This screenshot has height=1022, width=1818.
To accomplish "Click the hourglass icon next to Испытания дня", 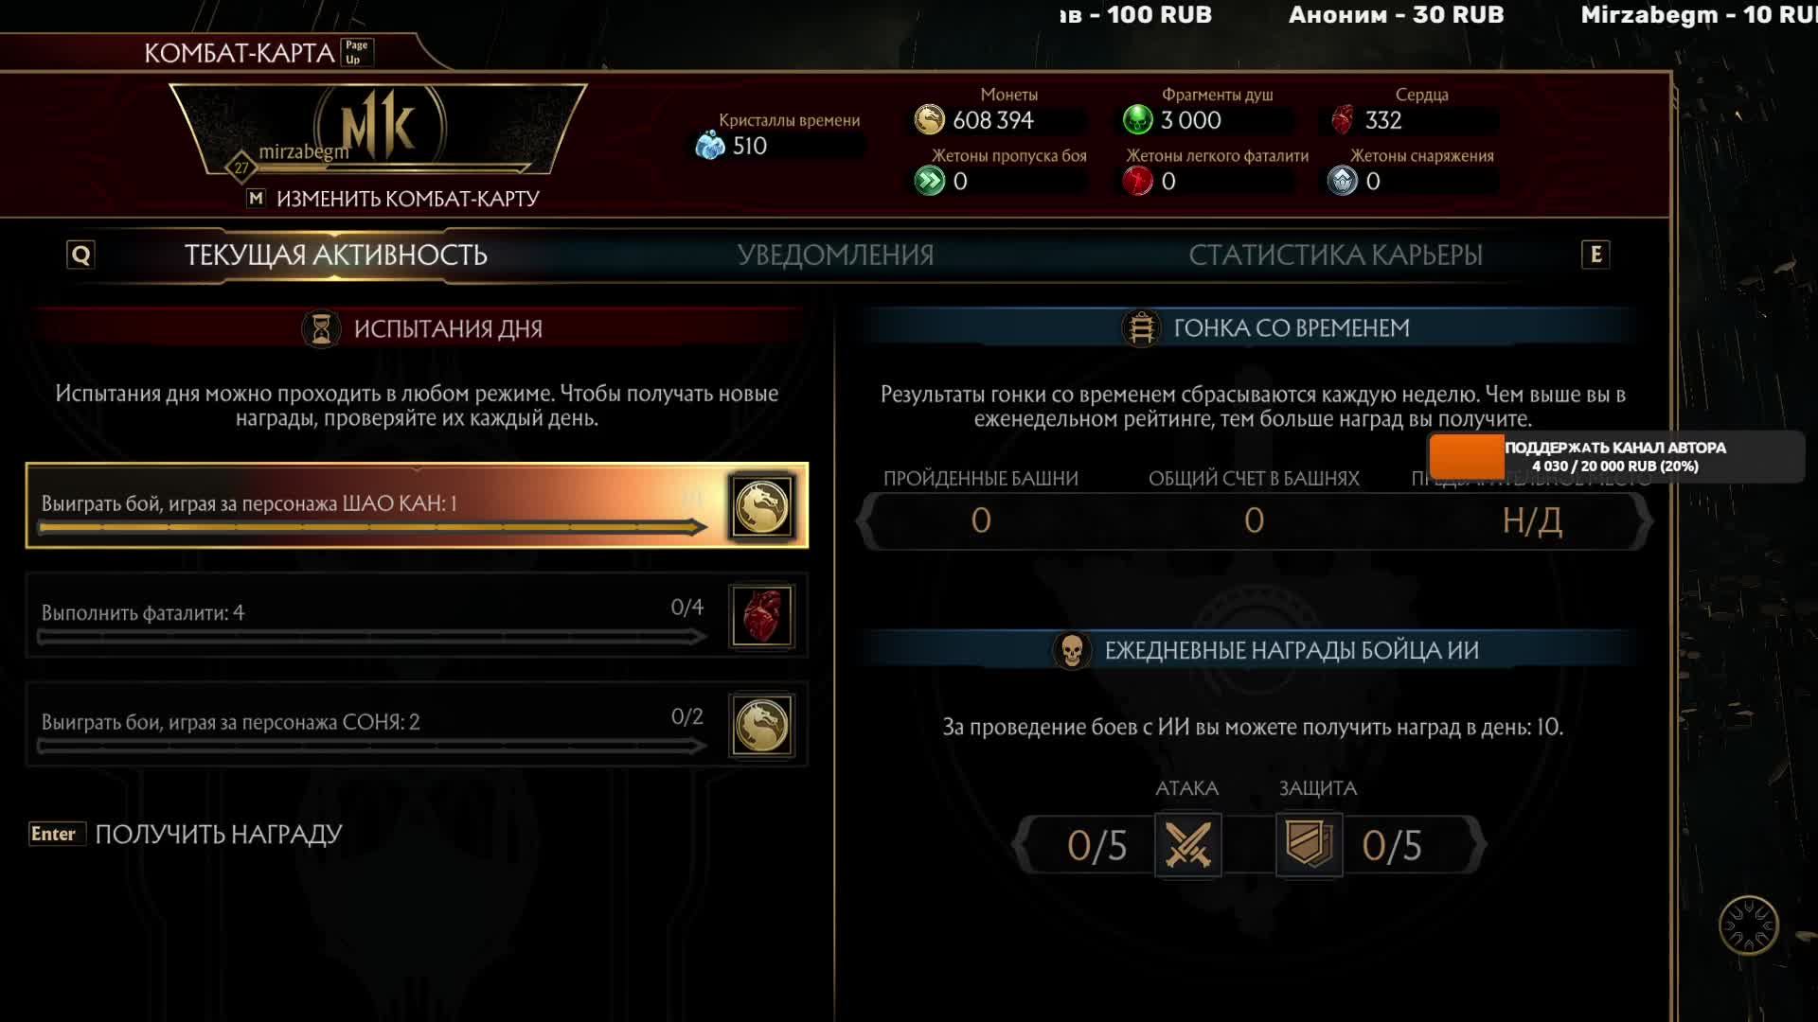I will (x=321, y=328).
